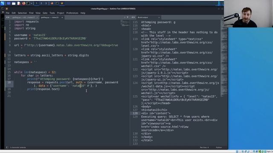The height and width of the screenshot is (153, 273).
Task: Click the url f-string on line 8
Action: pyautogui.click(x=66, y=45)
